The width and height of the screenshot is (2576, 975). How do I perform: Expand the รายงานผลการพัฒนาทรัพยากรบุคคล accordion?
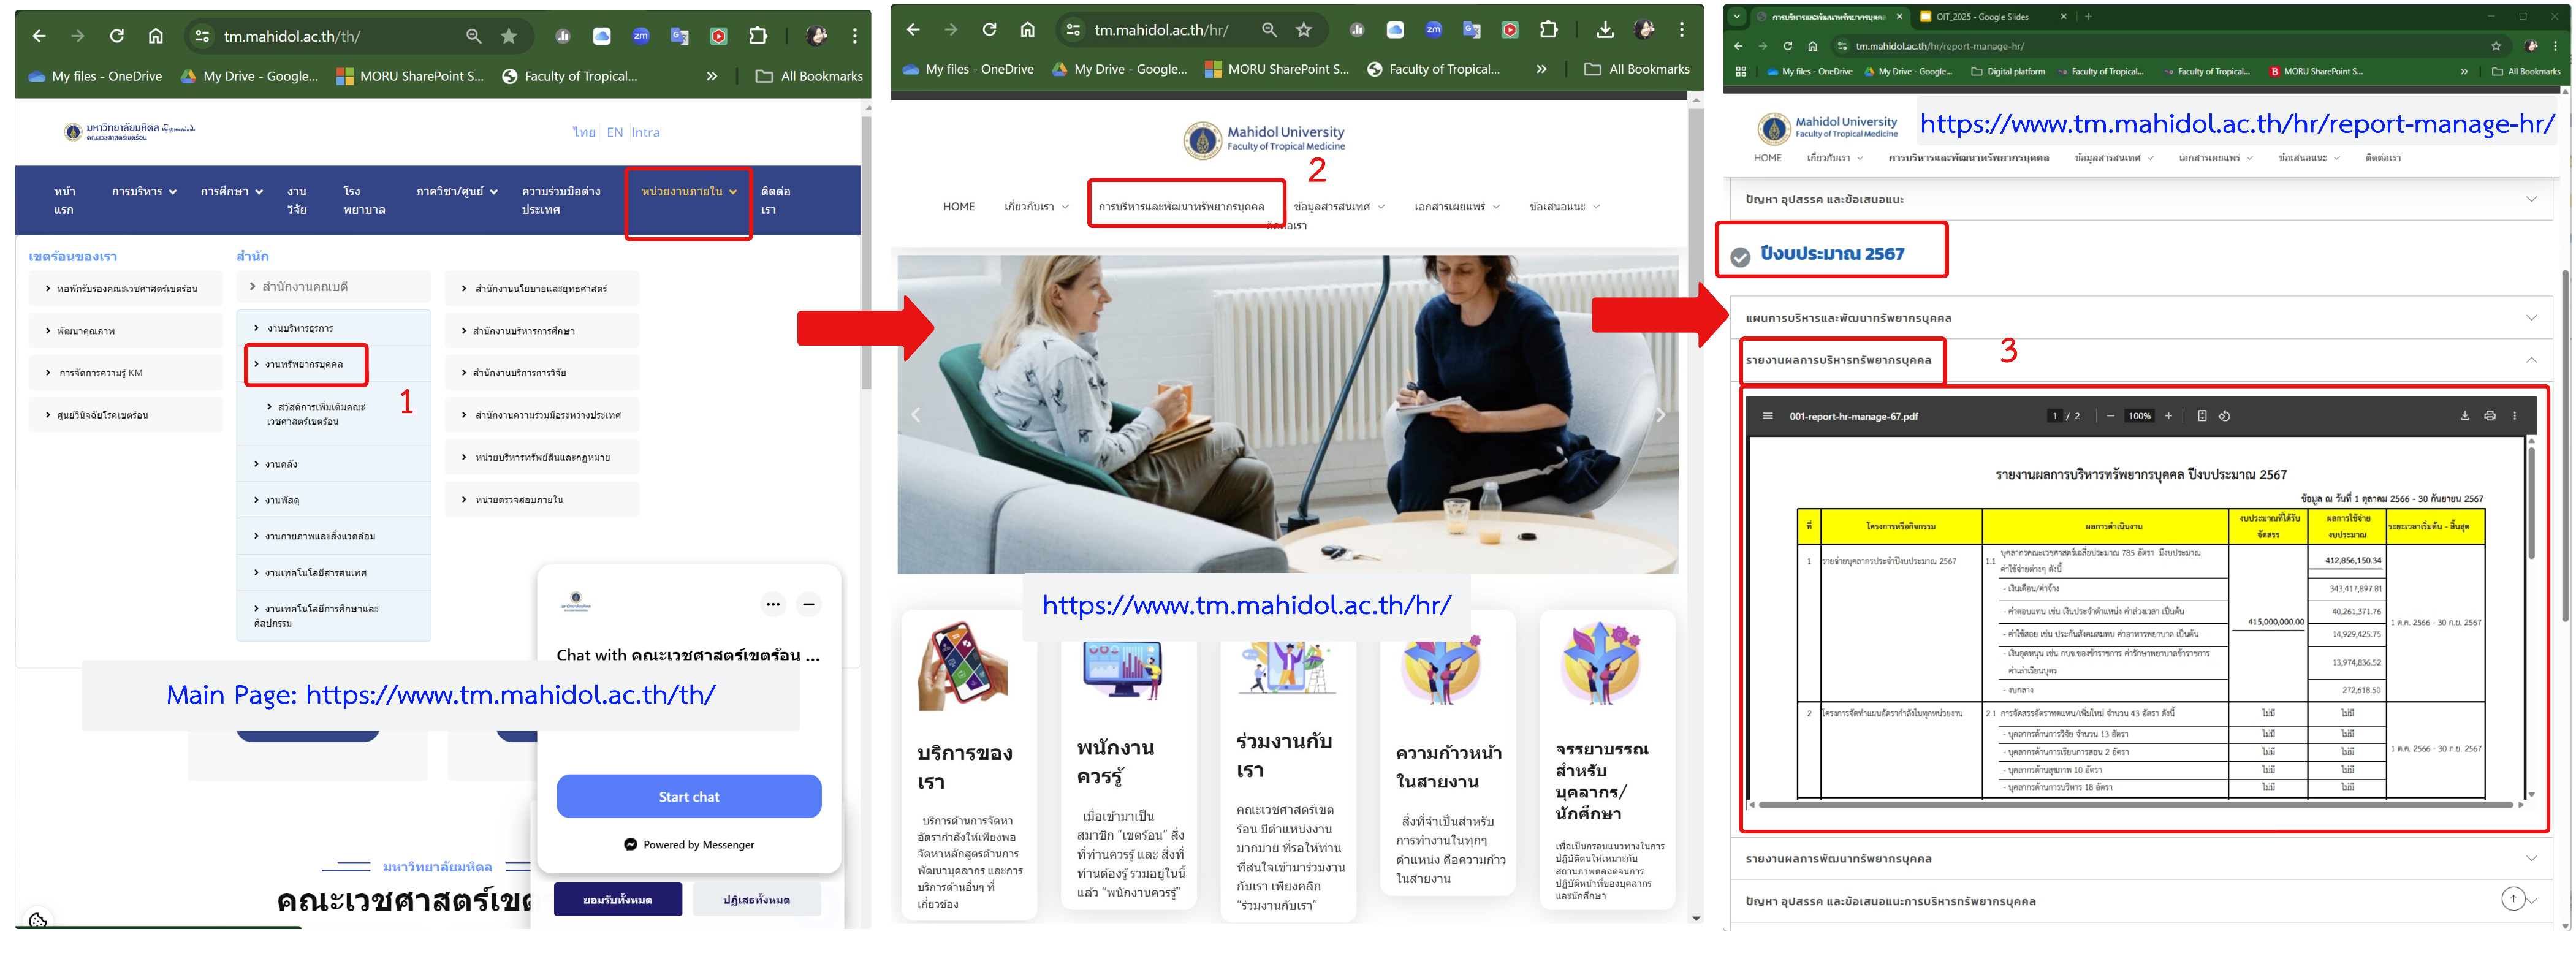pyautogui.click(x=2140, y=858)
